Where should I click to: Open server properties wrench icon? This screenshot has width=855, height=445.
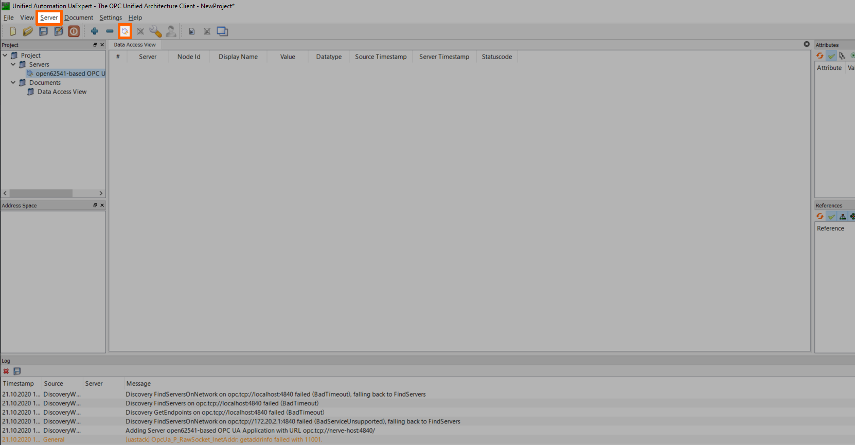(x=155, y=31)
